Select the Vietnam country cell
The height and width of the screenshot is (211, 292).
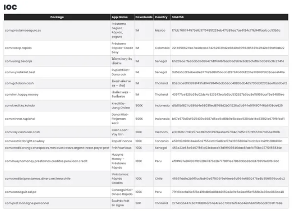tap(161, 132)
